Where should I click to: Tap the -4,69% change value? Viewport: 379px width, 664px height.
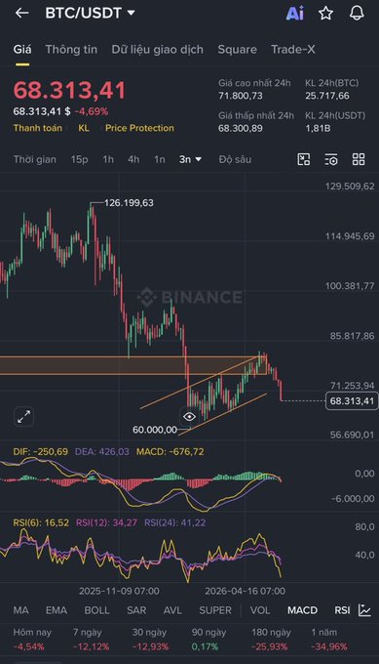[x=92, y=111]
